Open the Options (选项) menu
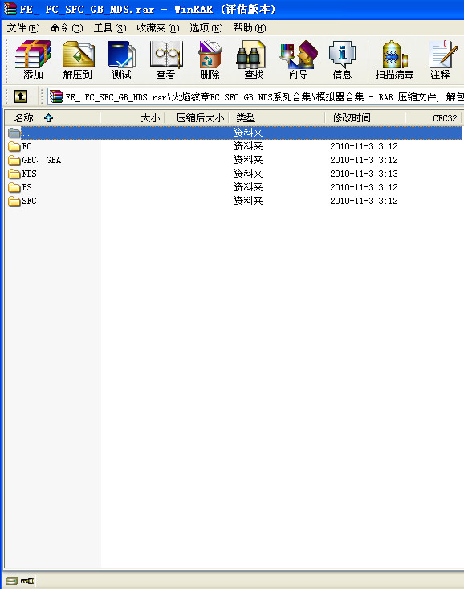 pyautogui.click(x=206, y=28)
